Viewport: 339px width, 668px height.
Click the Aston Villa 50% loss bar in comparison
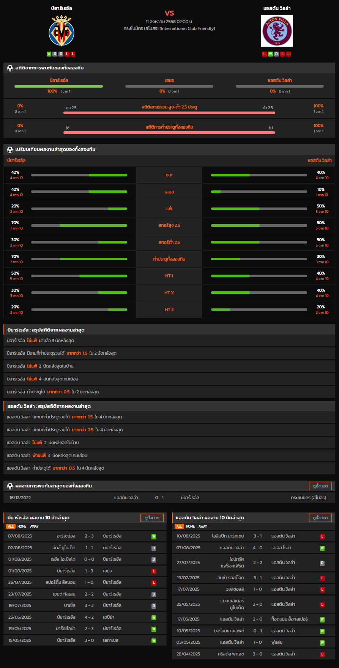click(x=259, y=209)
